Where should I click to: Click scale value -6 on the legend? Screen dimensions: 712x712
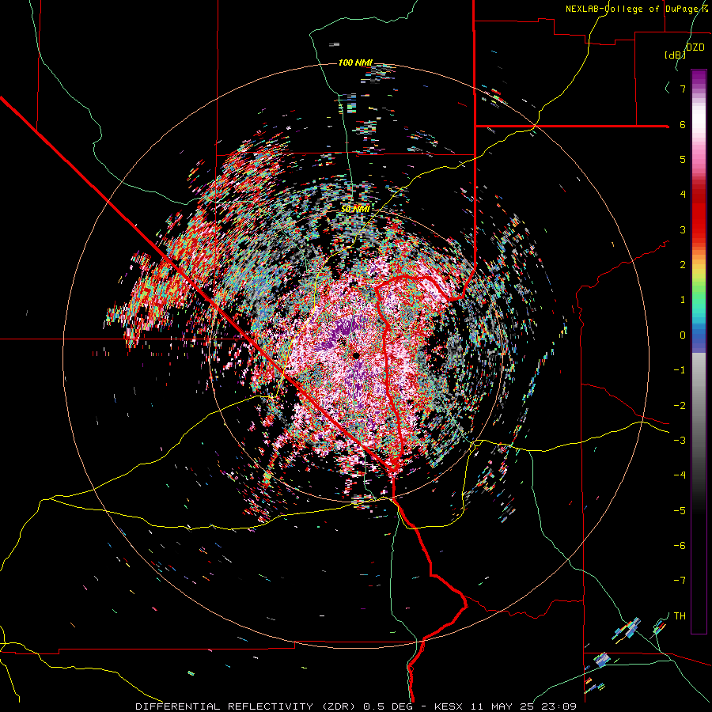[x=680, y=546]
